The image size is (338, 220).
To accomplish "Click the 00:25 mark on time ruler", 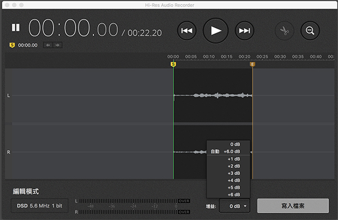I will 262,57.
